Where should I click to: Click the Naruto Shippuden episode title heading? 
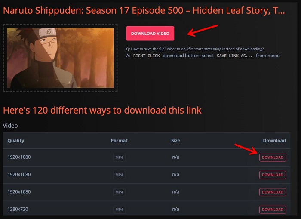(x=144, y=11)
